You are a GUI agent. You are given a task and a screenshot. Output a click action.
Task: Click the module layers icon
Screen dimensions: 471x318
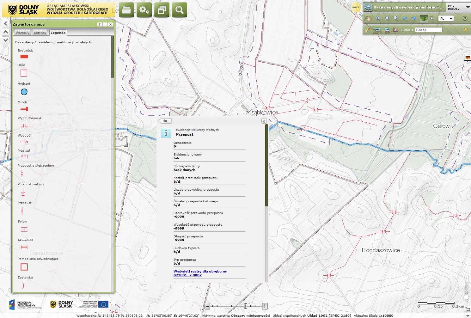point(368,7)
